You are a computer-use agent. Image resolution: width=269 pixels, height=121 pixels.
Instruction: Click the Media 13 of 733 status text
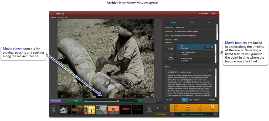coord(194,114)
